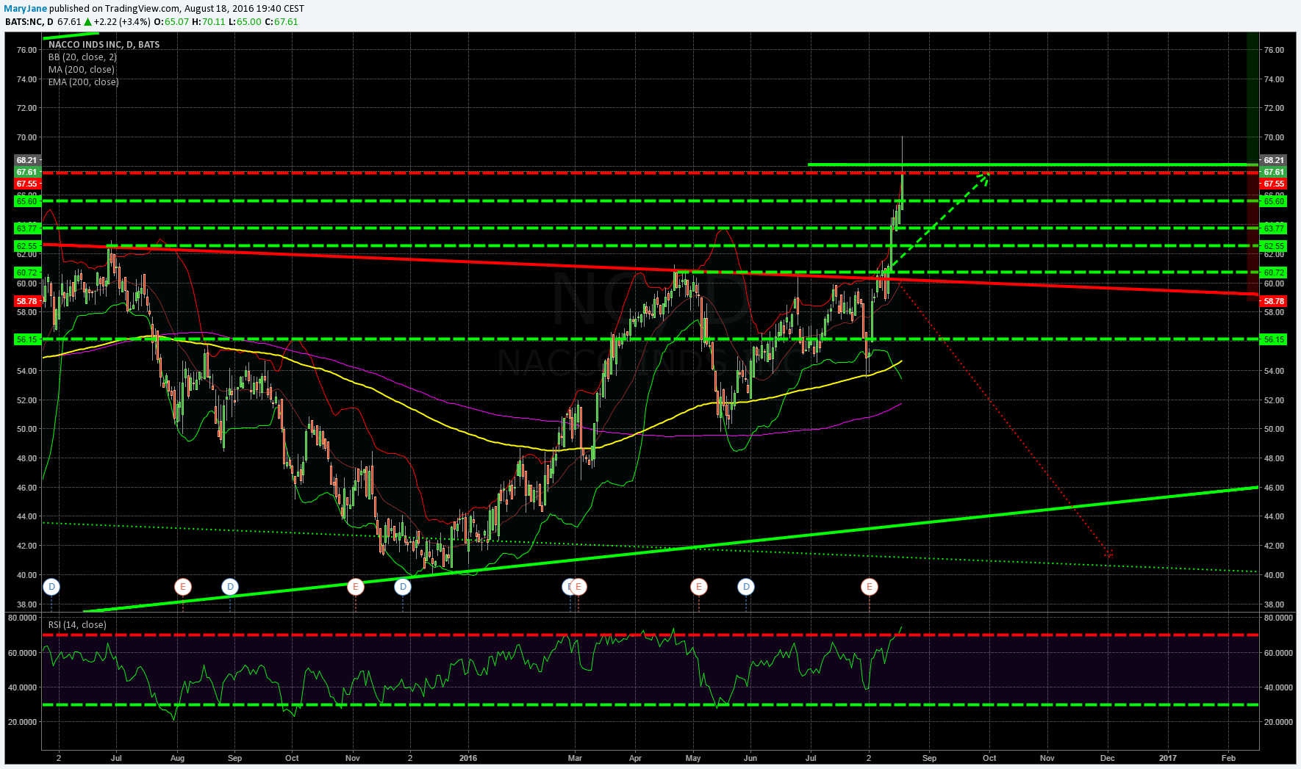The image size is (1301, 769).
Task: Click the 62.55 level label on right axis
Action: (x=1273, y=246)
